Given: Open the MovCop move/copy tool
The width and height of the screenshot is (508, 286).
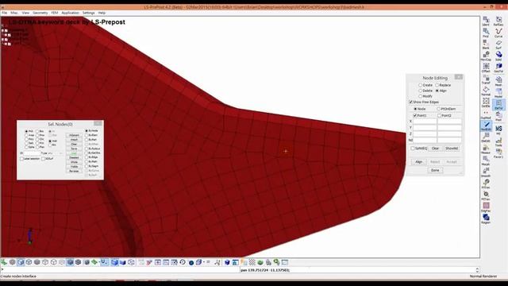Looking at the screenshot, I should click(x=486, y=56).
